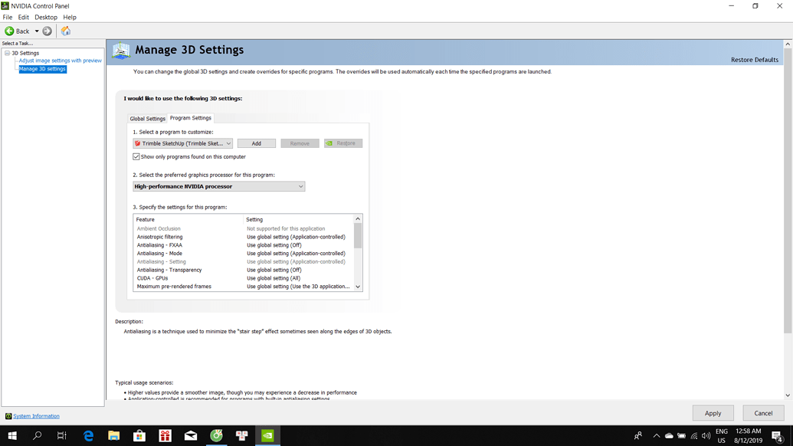
Task: Open the program selection dropdown for Trimble SketchUp
Action: (228, 143)
